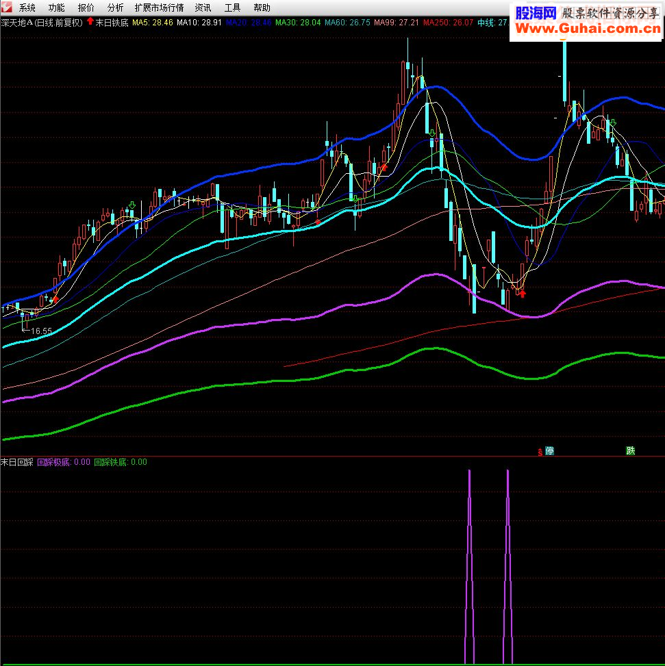Open the 资讯 menu
This screenshot has height=666, width=665.
pyautogui.click(x=203, y=8)
